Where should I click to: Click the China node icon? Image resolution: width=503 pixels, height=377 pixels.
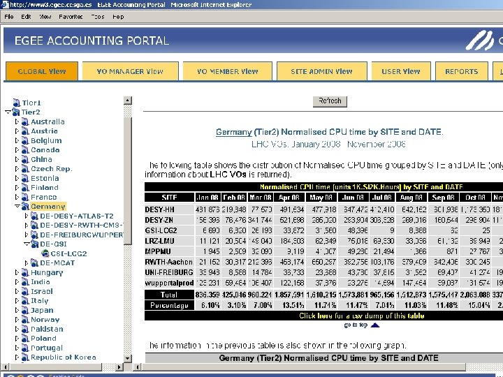pos(25,159)
